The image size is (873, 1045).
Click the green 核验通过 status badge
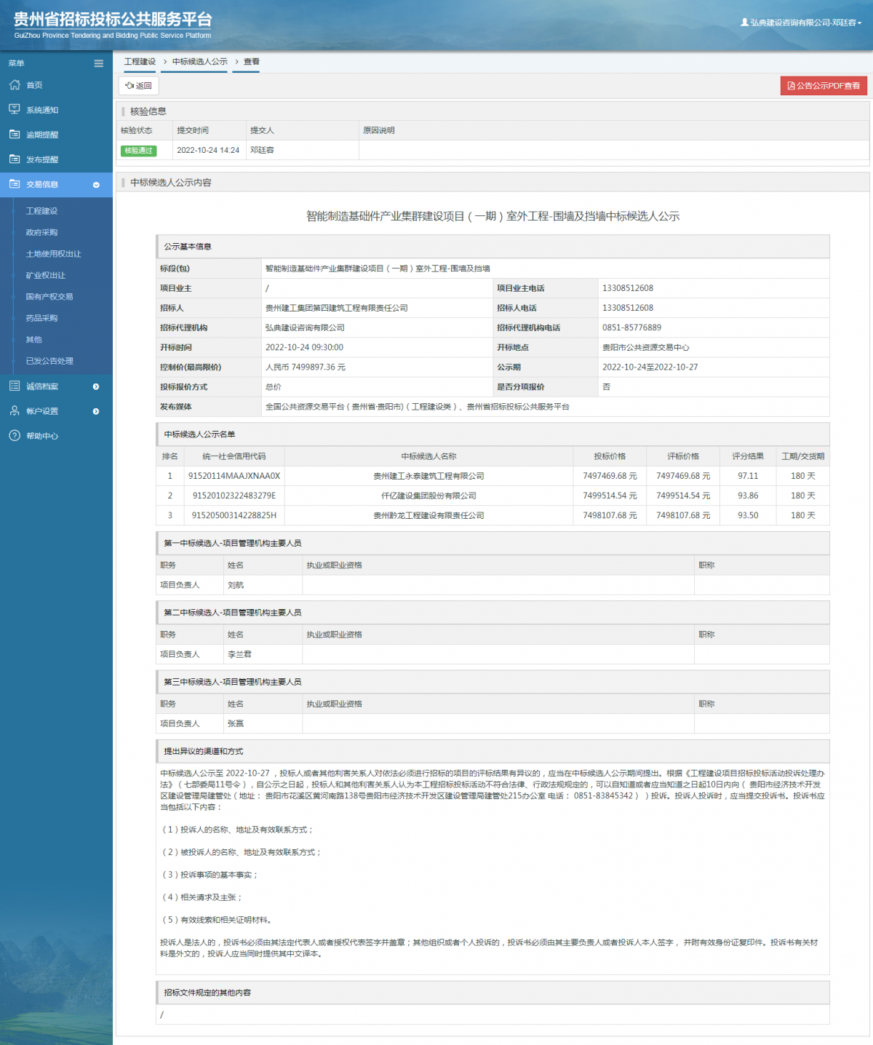[x=138, y=150]
